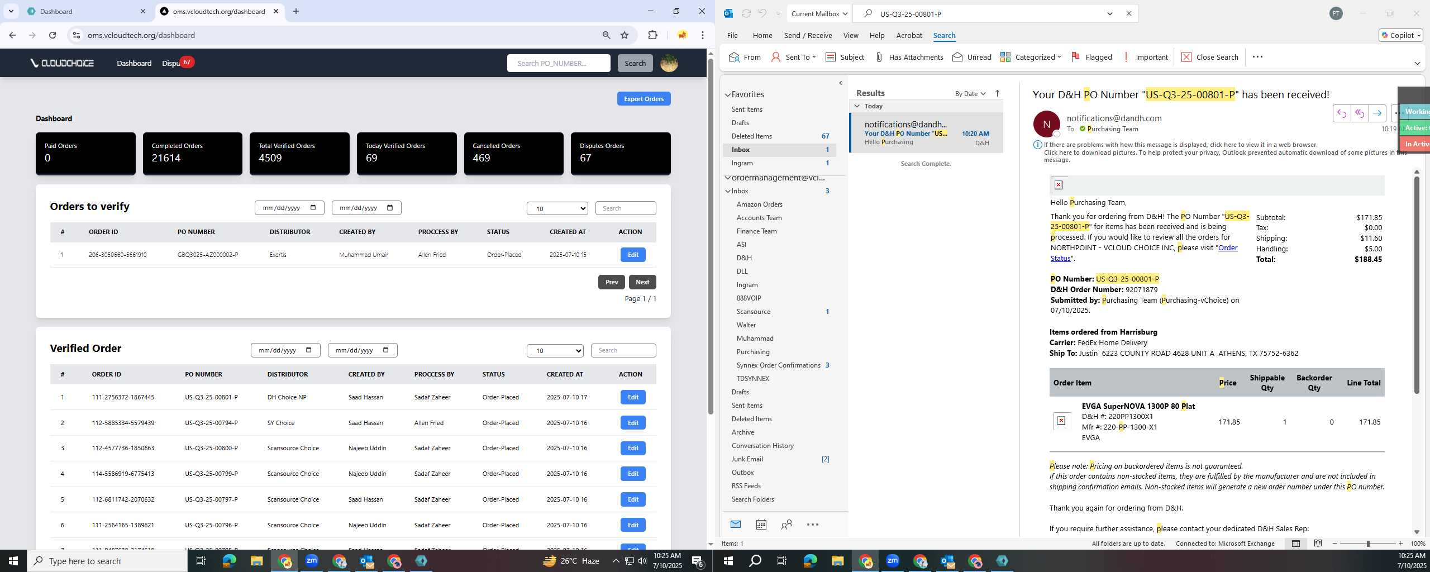Click the Orders to verify start date field
Screen dimensions: 1430x572
click(x=289, y=208)
